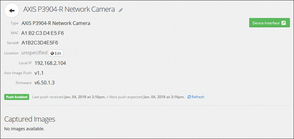Click the circular refresh arrows icon
Image resolution: width=294 pixels, height=139 pixels.
(x=189, y=97)
